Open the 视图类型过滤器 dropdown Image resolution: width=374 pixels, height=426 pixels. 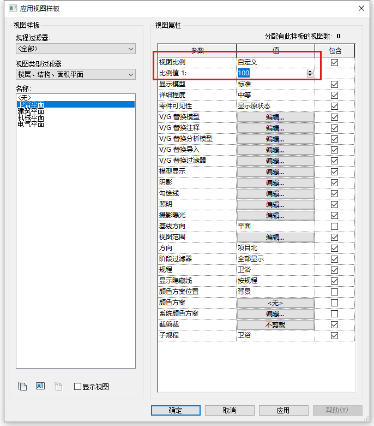coord(76,74)
